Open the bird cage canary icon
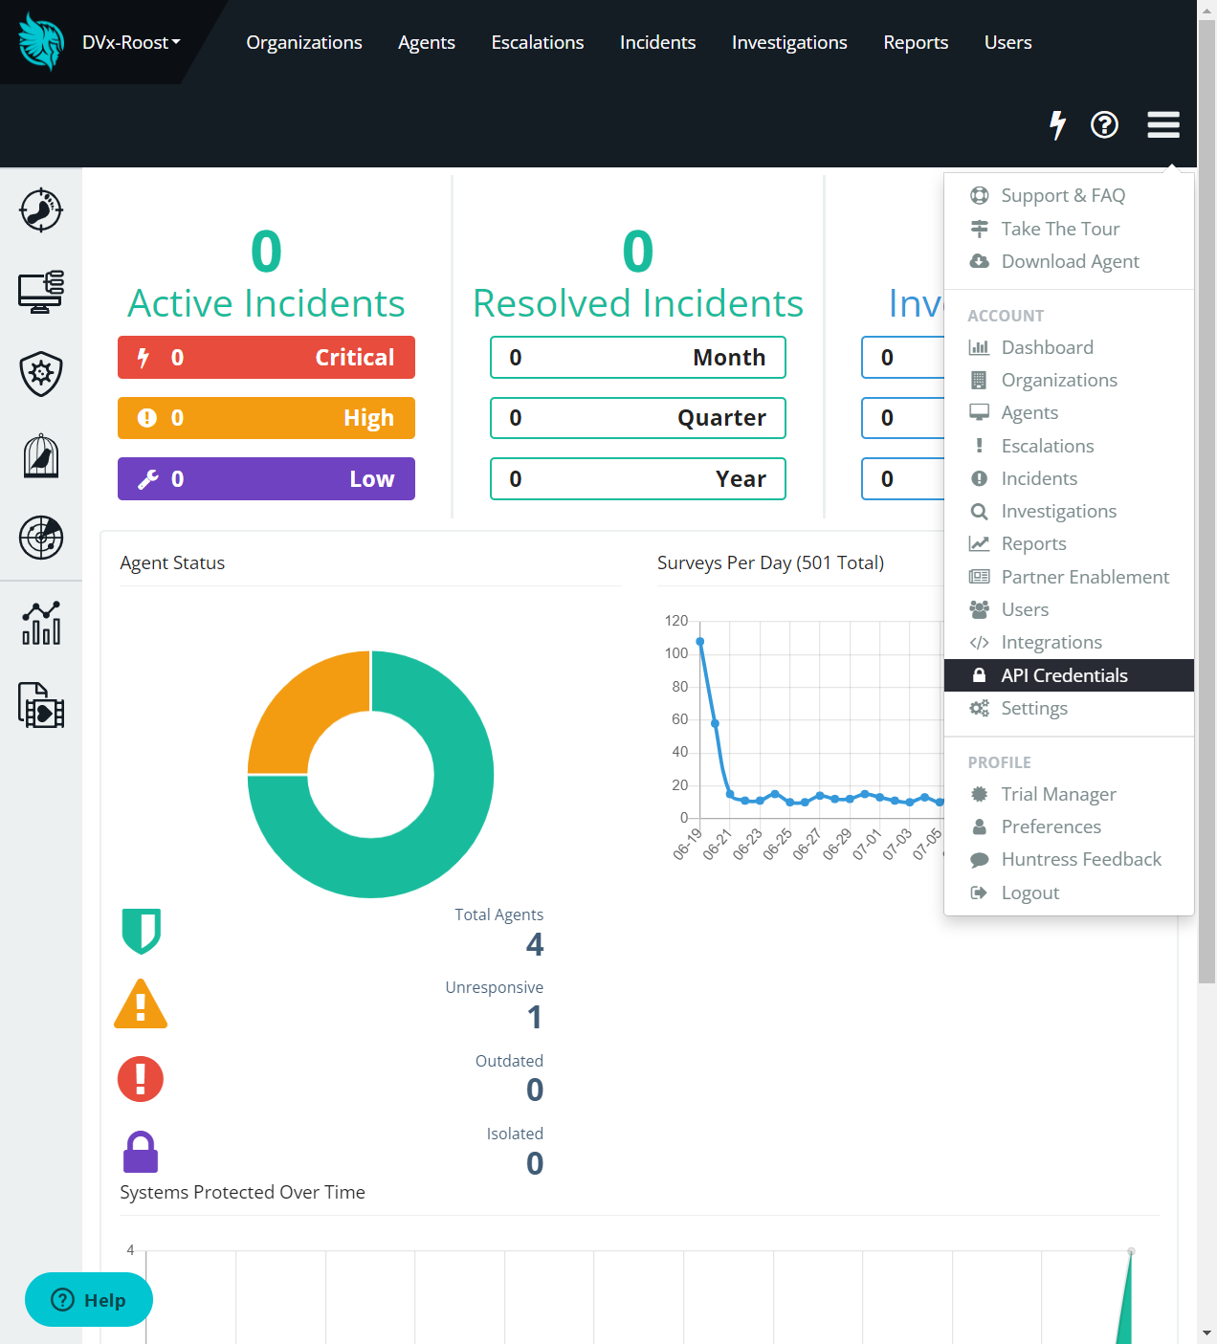 [x=41, y=455]
